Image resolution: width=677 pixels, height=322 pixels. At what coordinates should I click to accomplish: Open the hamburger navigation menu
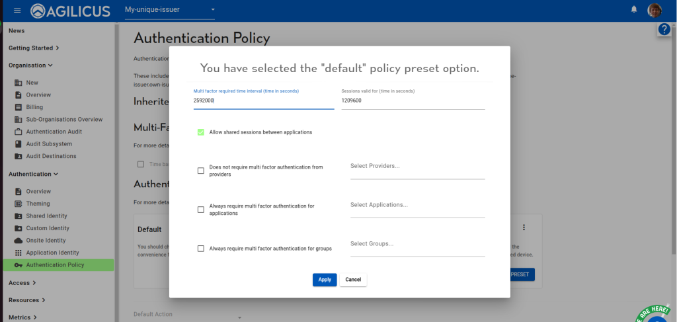(17, 10)
